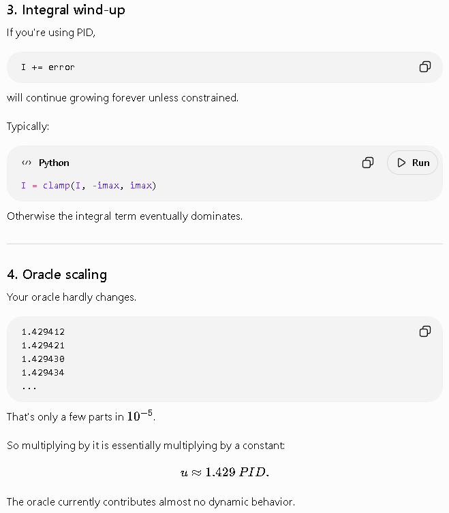449x513 pixels.
Task: Click the value 1.429430 in the code block
Action: click(43, 359)
